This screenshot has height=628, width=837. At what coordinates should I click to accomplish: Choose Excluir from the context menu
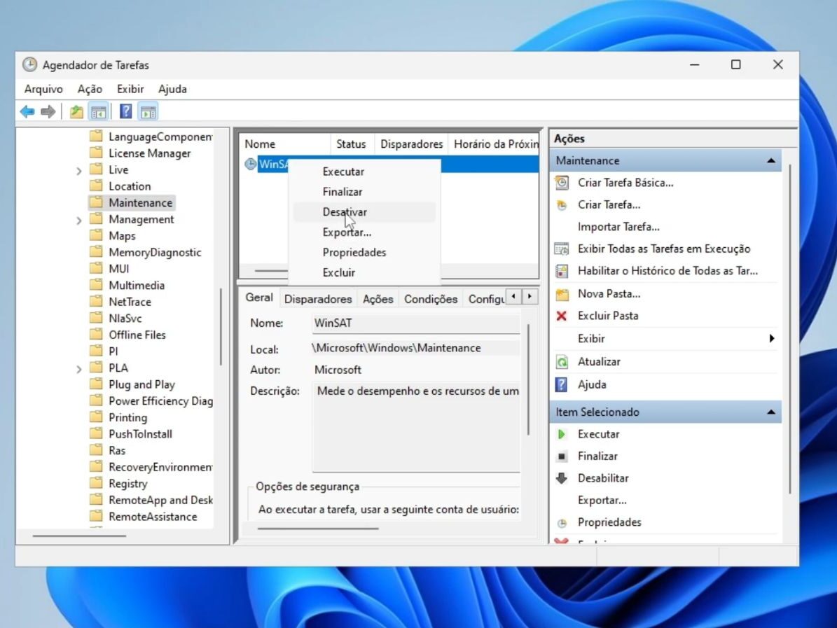(x=364, y=272)
